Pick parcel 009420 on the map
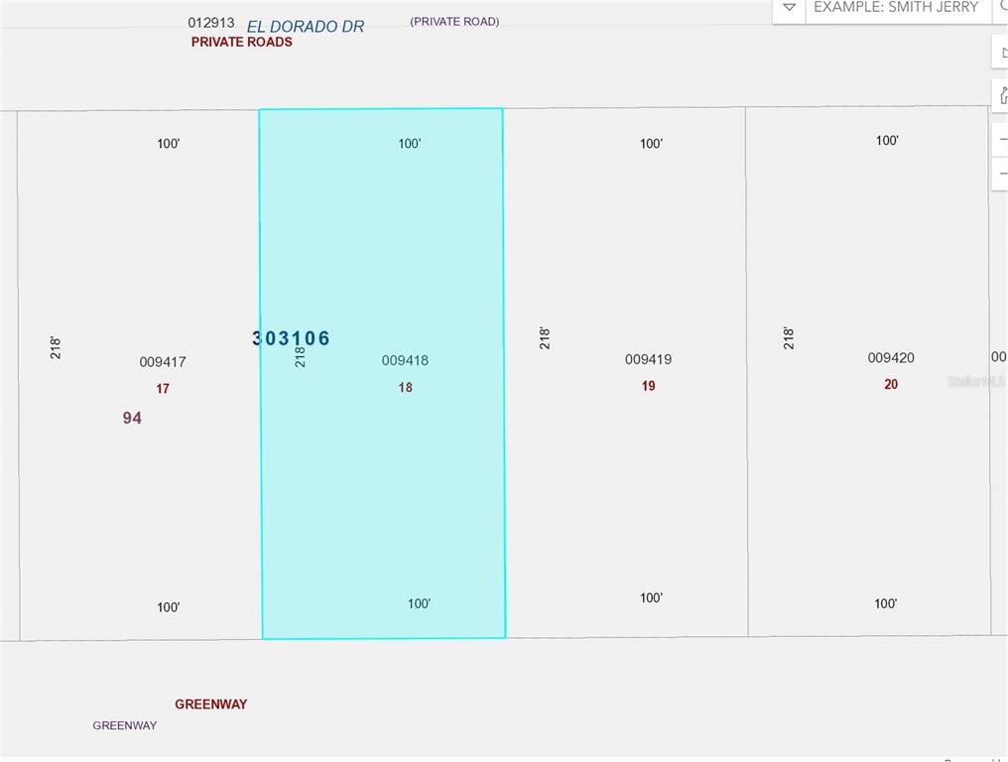Image resolution: width=1008 pixels, height=762 pixels. click(x=891, y=357)
